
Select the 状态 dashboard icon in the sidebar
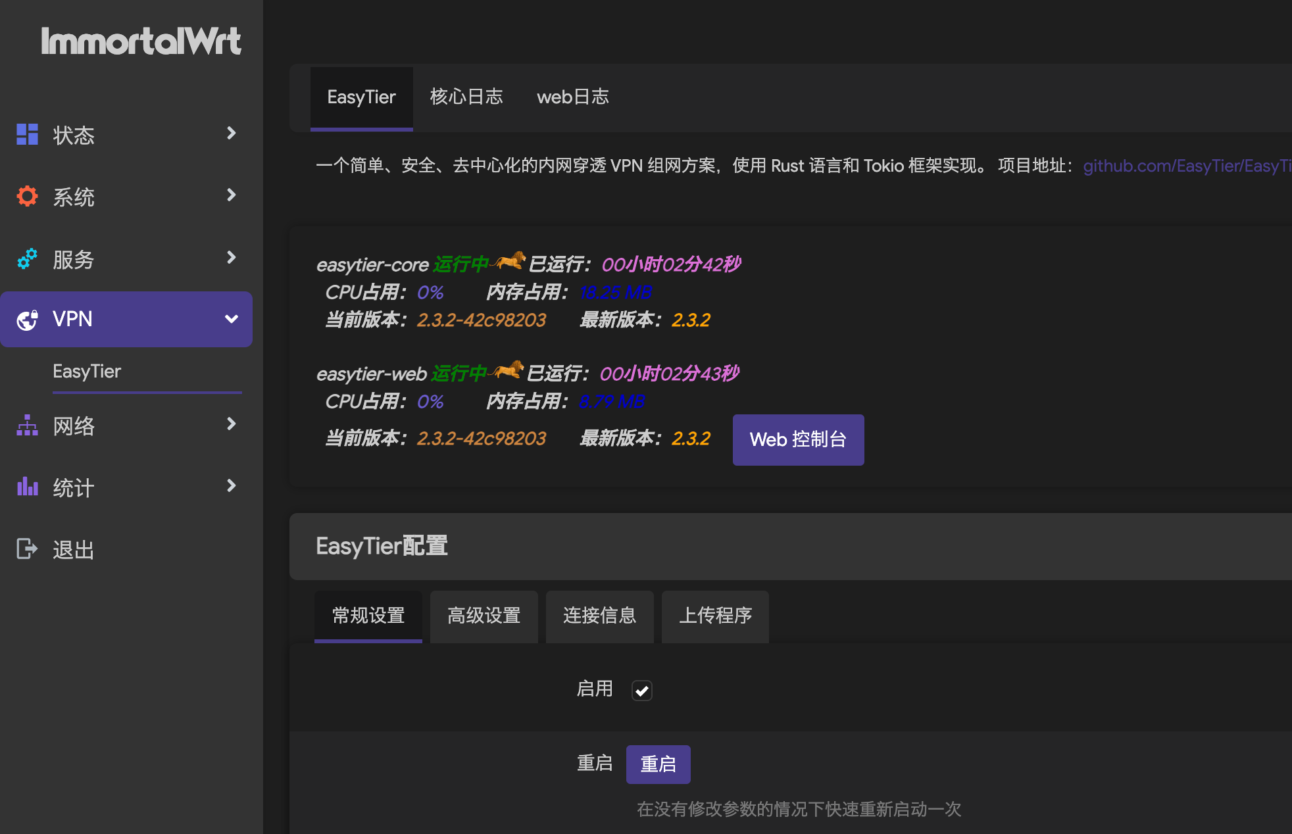(x=26, y=134)
